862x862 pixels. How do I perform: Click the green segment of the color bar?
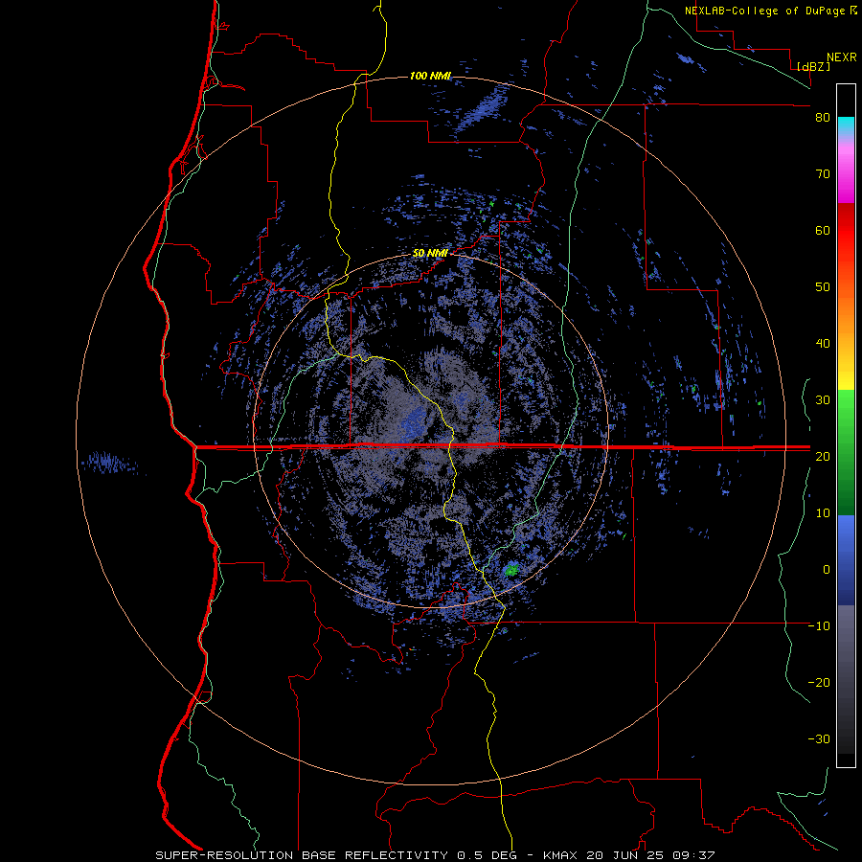point(846,452)
